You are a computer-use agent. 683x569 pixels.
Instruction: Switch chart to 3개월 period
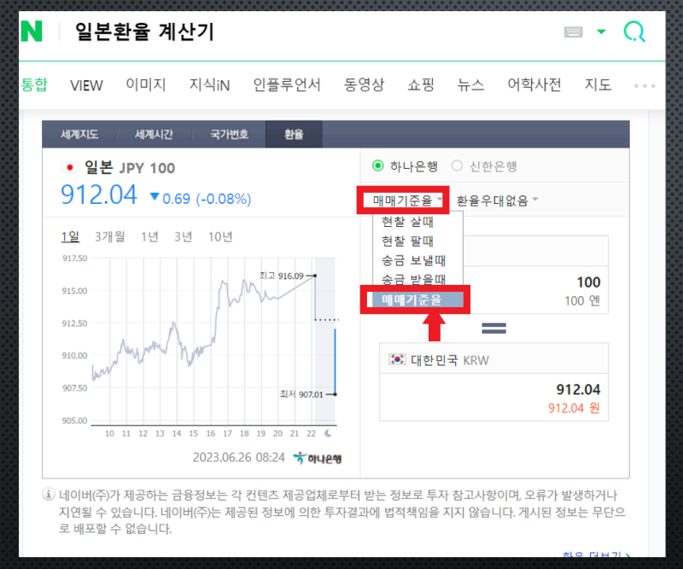coord(110,237)
